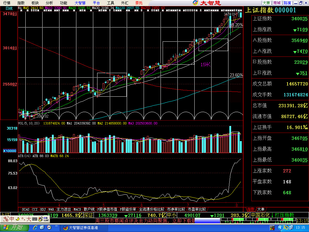Click the 23.60% Fibonacci level label
The image size is (309, 232).
236,75
